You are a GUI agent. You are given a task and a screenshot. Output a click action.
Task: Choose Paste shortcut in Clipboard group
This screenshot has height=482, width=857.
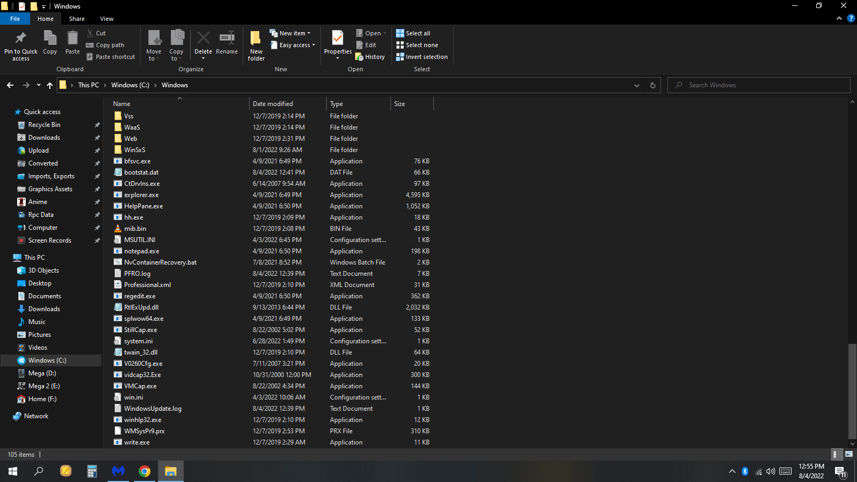111,57
